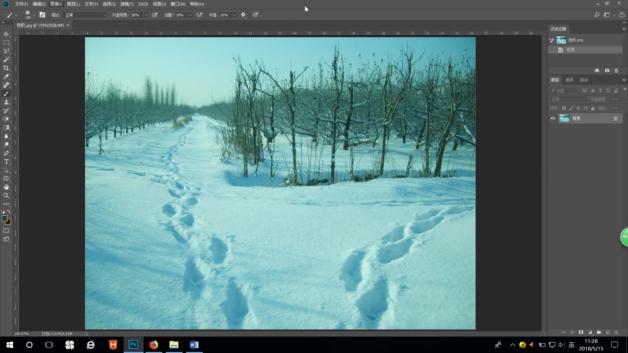Select the Polygonal Lasso tool
The width and height of the screenshot is (628, 353).
tap(6, 51)
